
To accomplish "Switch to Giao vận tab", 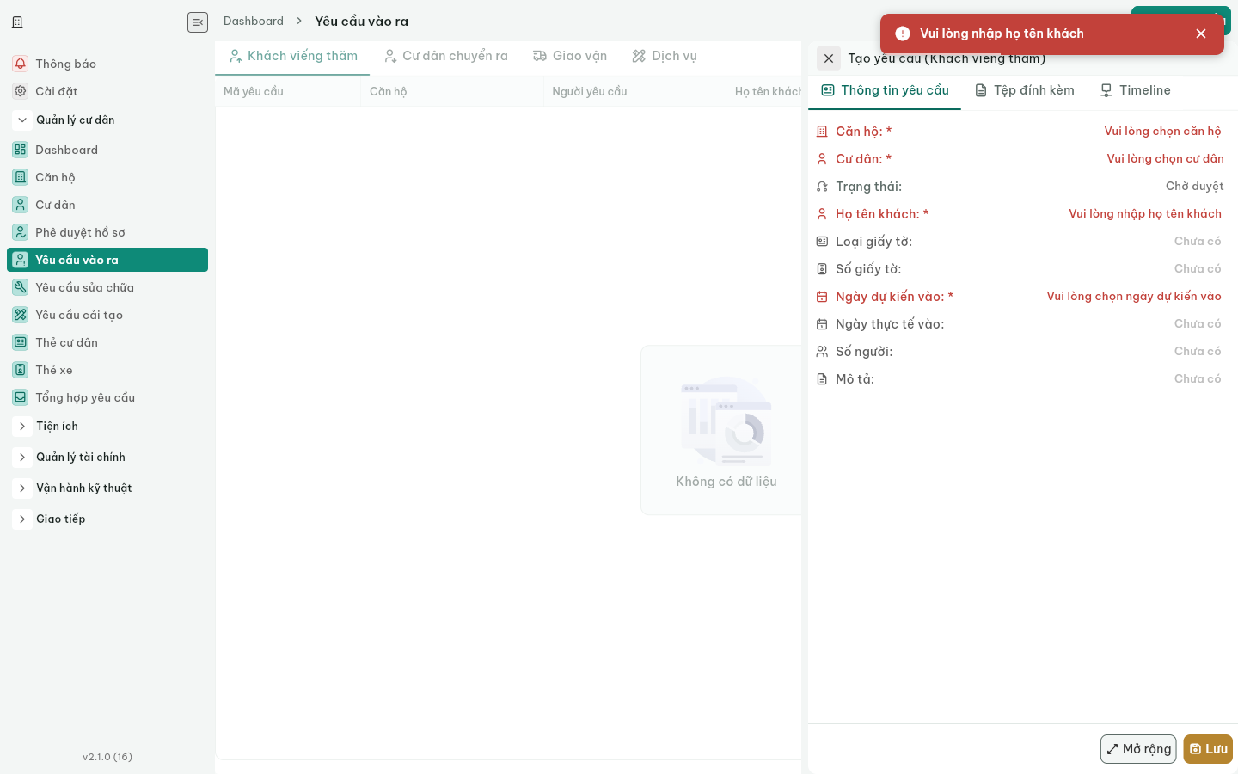I will 570,56.
